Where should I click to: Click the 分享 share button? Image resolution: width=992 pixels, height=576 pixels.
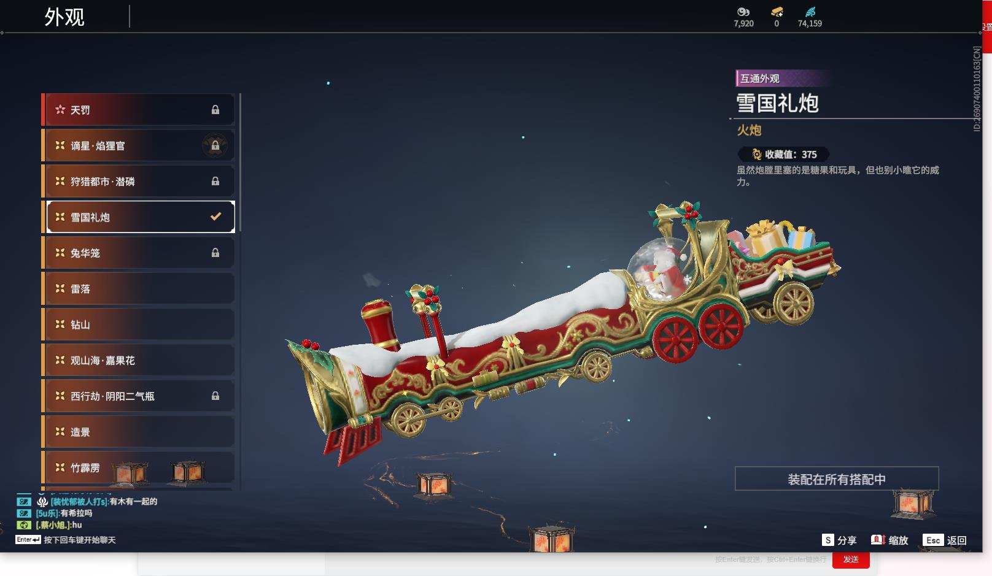[839, 540]
